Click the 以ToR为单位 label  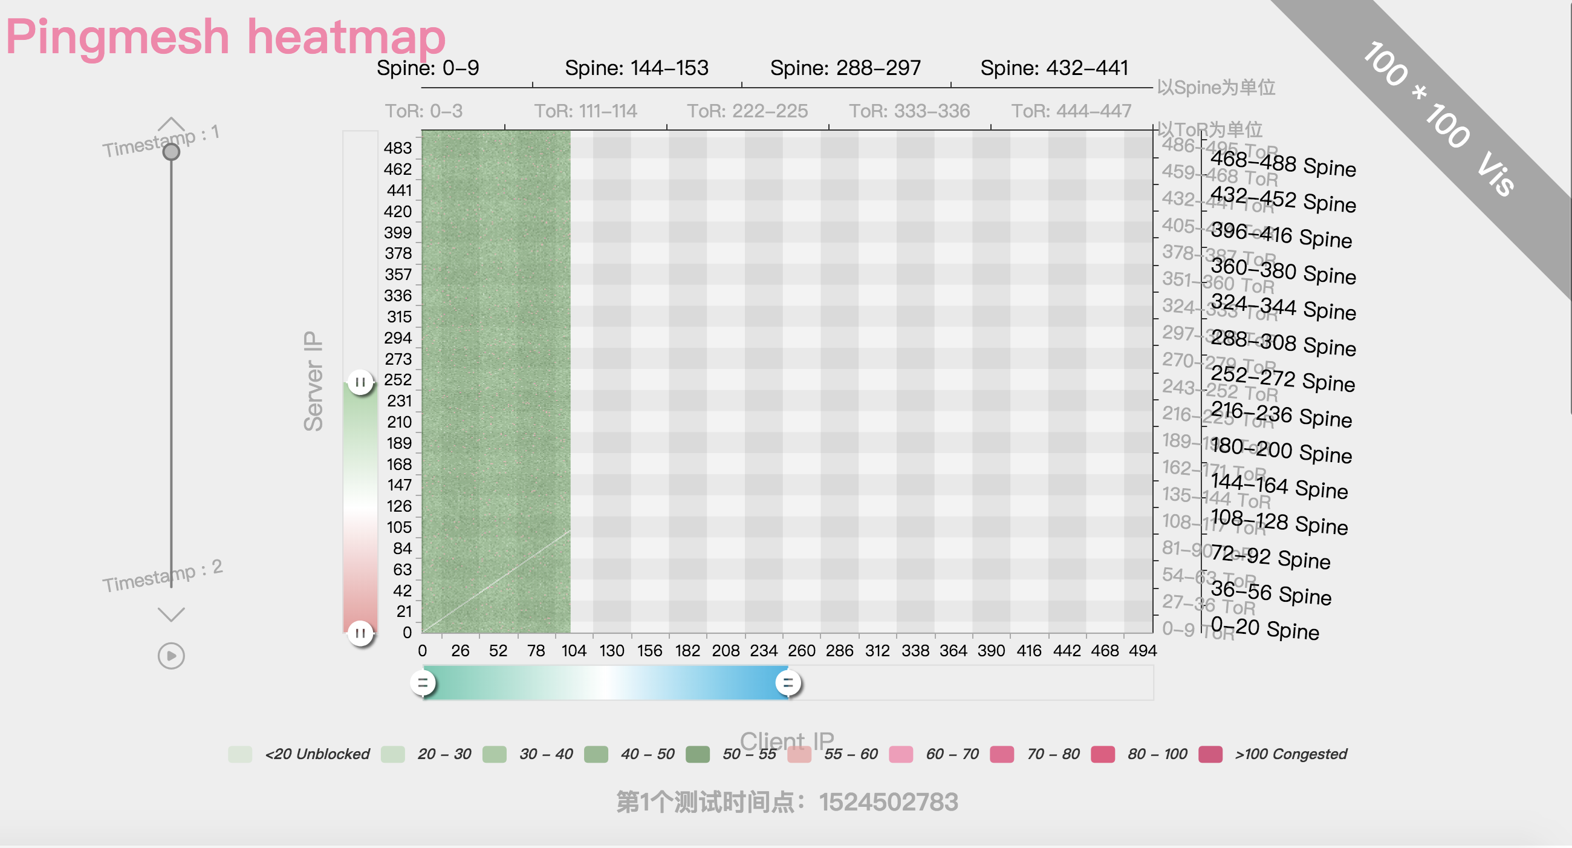tap(1210, 129)
